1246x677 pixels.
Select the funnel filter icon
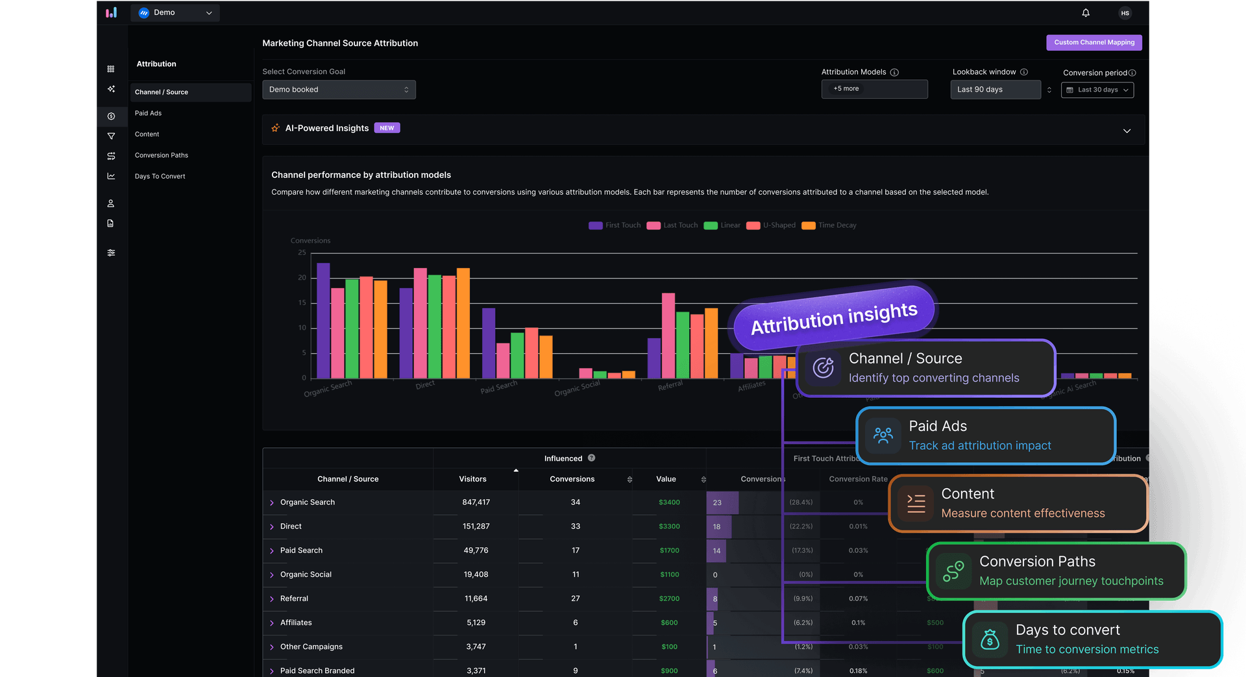pos(111,136)
